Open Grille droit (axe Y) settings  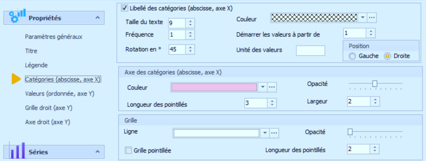click(x=48, y=107)
